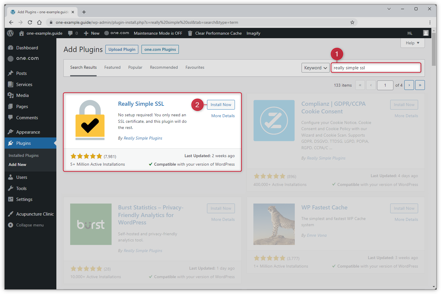Click the plus New icon in admin bar
The image size is (441, 294).
point(86,33)
